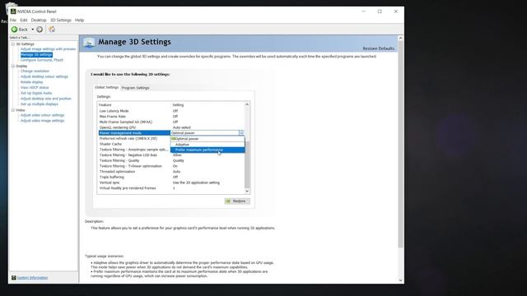527x296 pixels.
Task: Select the Max Frame Rate row
Action: pyautogui.click(x=171, y=117)
